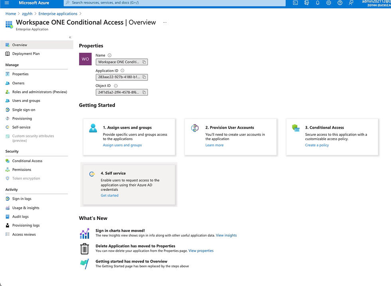Click the View properties link

pyautogui.click(x=201, y=251)
